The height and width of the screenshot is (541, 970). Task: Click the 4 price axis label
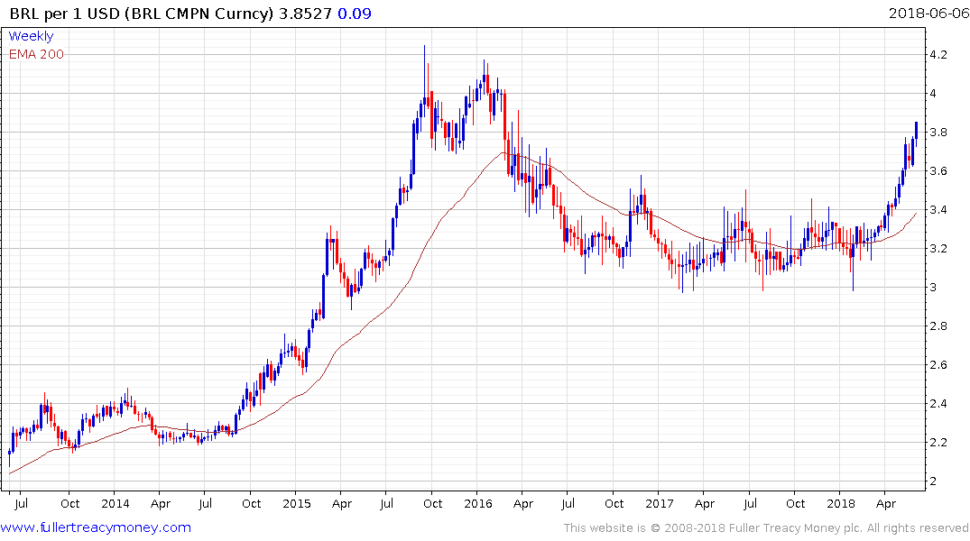[x=933, y=94]
